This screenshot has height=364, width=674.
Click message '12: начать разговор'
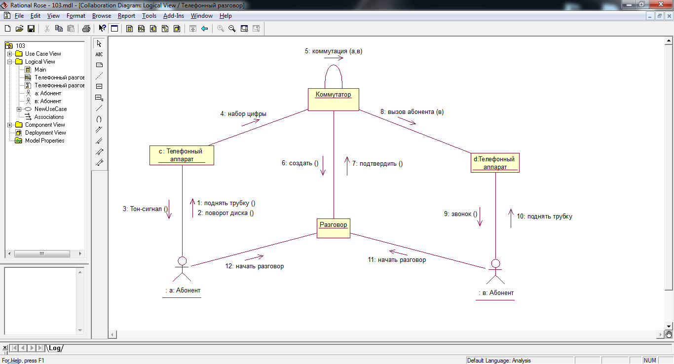point(255,266)
